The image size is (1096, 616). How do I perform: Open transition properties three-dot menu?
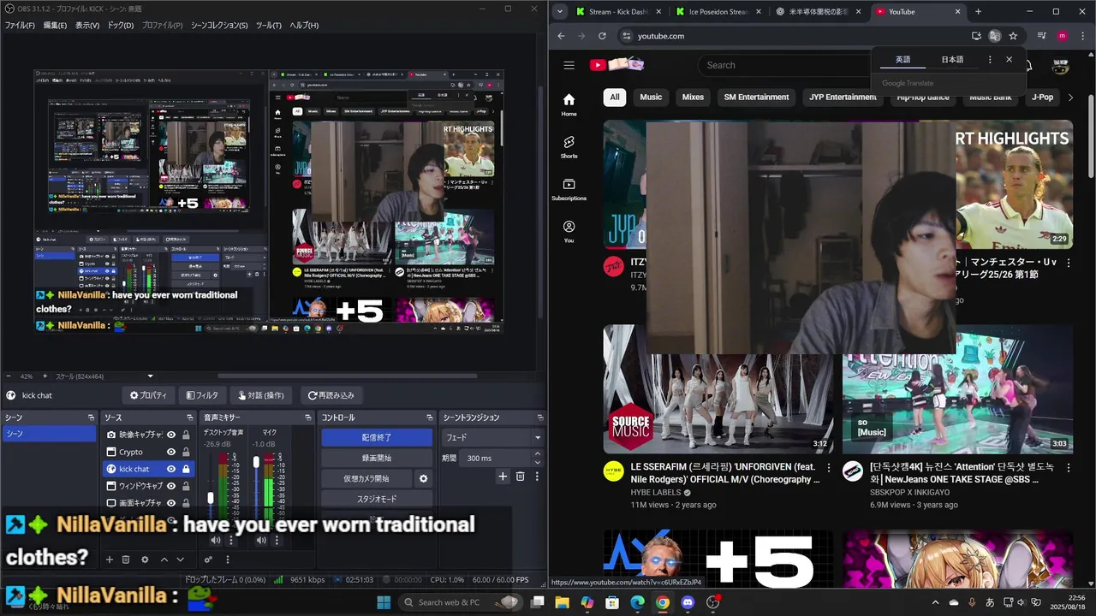coord(537,477)
